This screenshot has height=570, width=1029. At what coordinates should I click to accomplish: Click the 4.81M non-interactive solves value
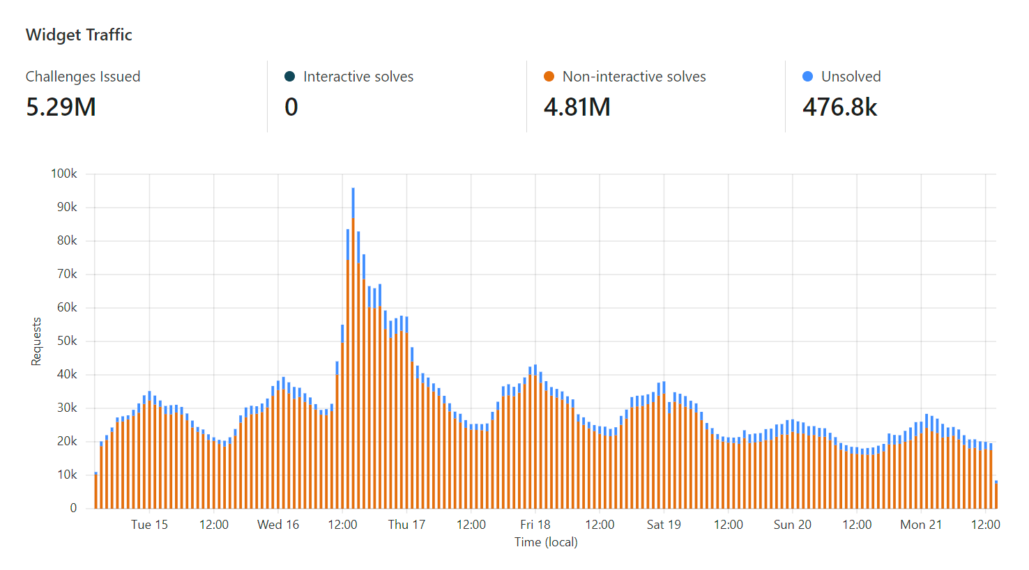[577, 107]
